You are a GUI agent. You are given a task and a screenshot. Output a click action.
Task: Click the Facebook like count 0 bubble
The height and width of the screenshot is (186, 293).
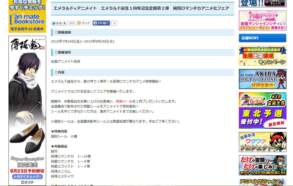114,23
